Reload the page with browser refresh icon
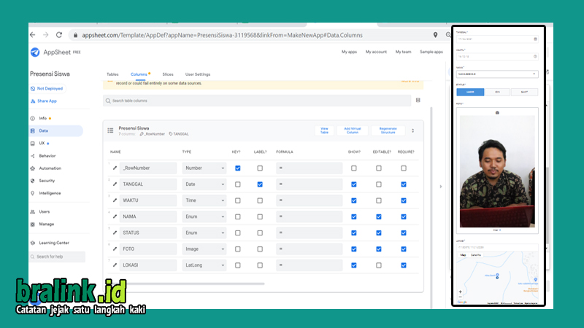This screenshot has width=584, height=328. pyautogui.click(x=59, y=35)
